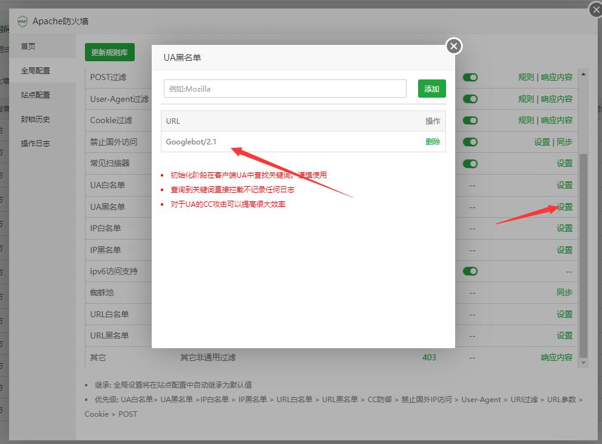Viewport: 602px width, 444px height.
Task: Select the URL黑名单 row label
Action: pos(109,335)
